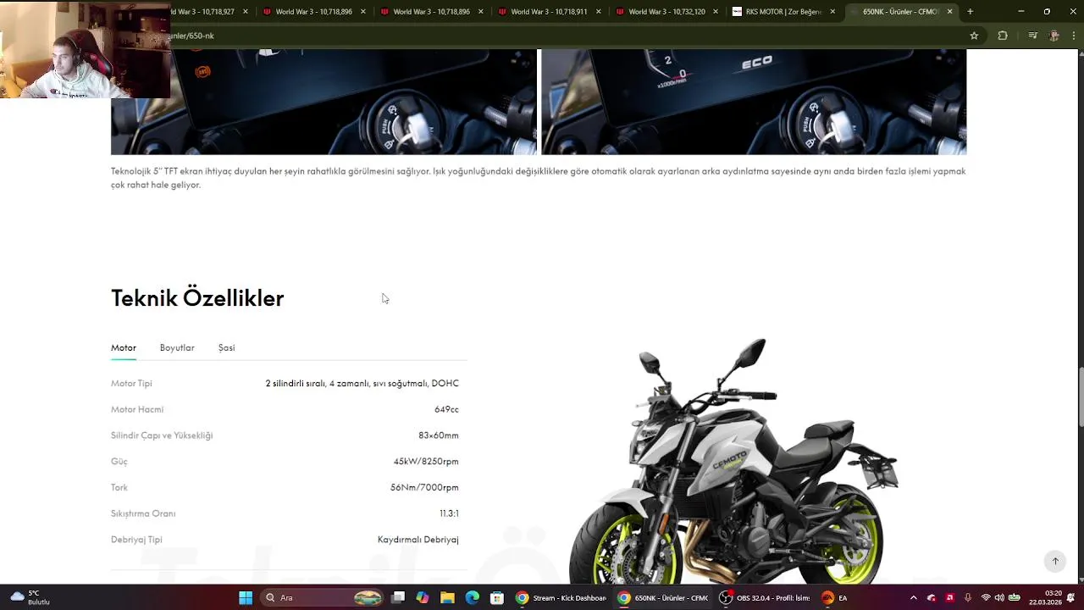
Task: Click the left TFT dashboard photo
Action: click(324, 102)
